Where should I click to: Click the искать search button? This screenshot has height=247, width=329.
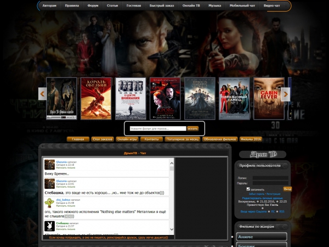[192, 128]
